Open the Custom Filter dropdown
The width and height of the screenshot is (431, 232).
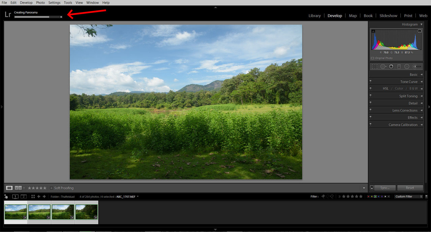[x=409, y=196]
